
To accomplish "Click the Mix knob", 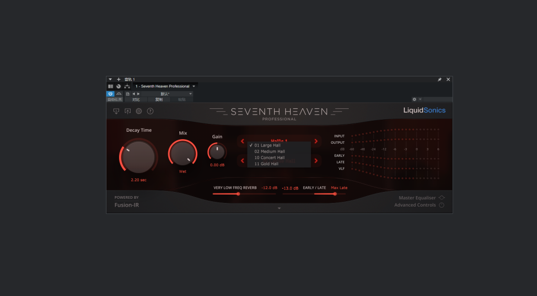I will (x=182, y=153).
